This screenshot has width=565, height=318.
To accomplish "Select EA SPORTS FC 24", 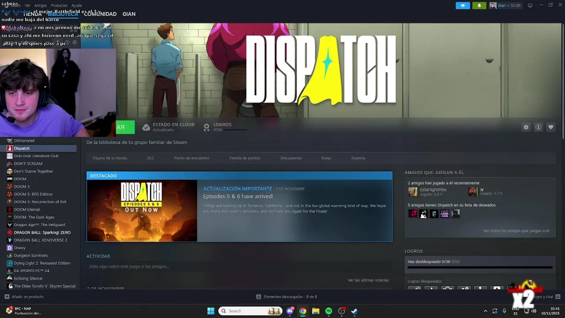I will point(31,271).
